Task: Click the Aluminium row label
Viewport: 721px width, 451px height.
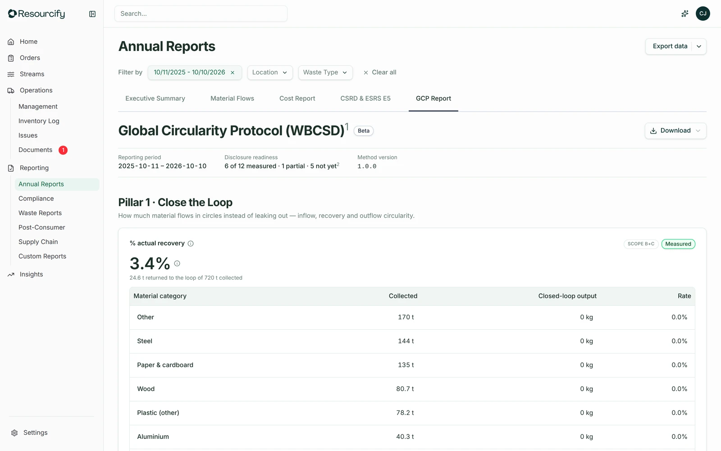Action: [153, 437]
